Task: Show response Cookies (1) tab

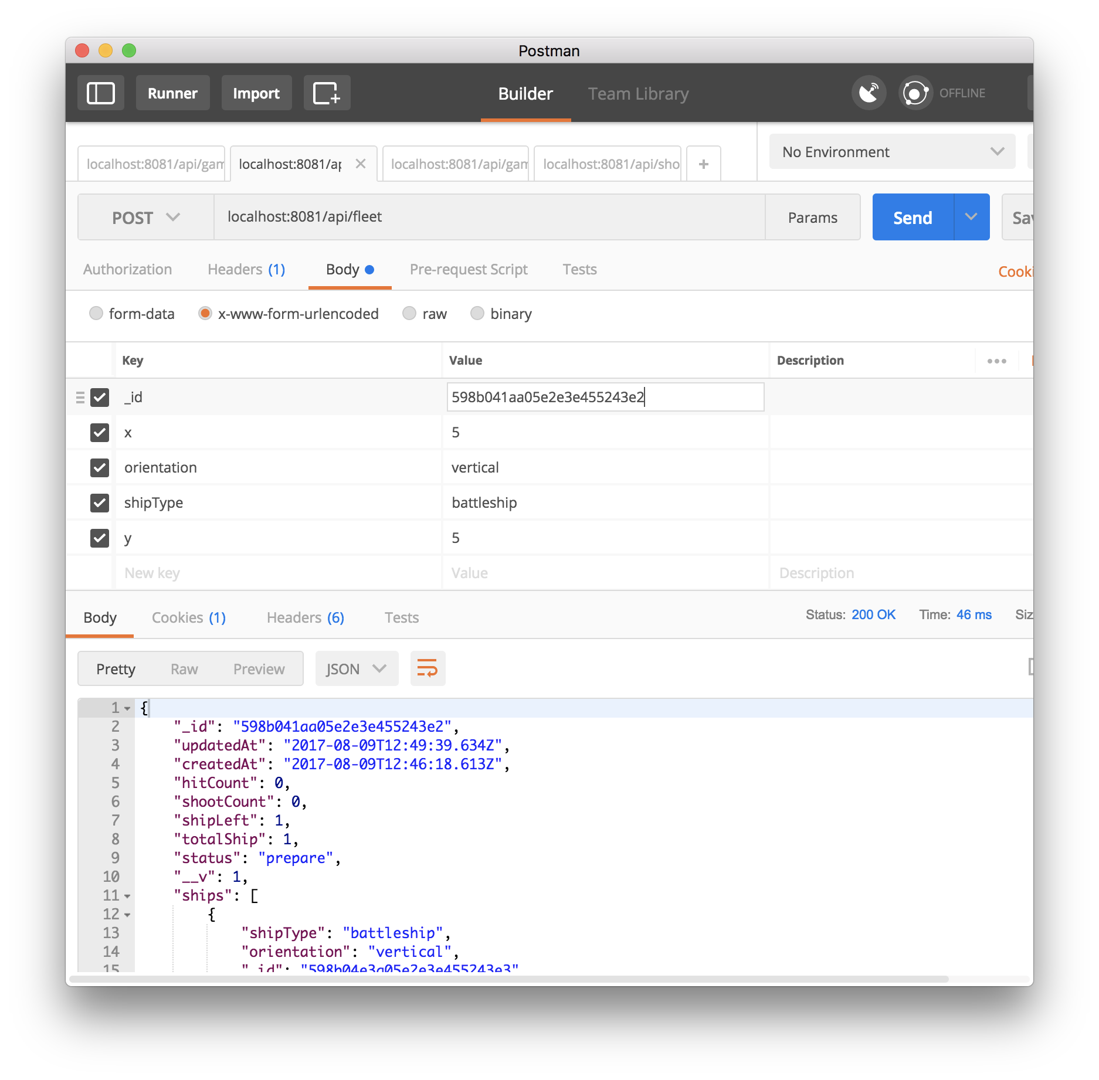Action: click(x=189, y=617)
